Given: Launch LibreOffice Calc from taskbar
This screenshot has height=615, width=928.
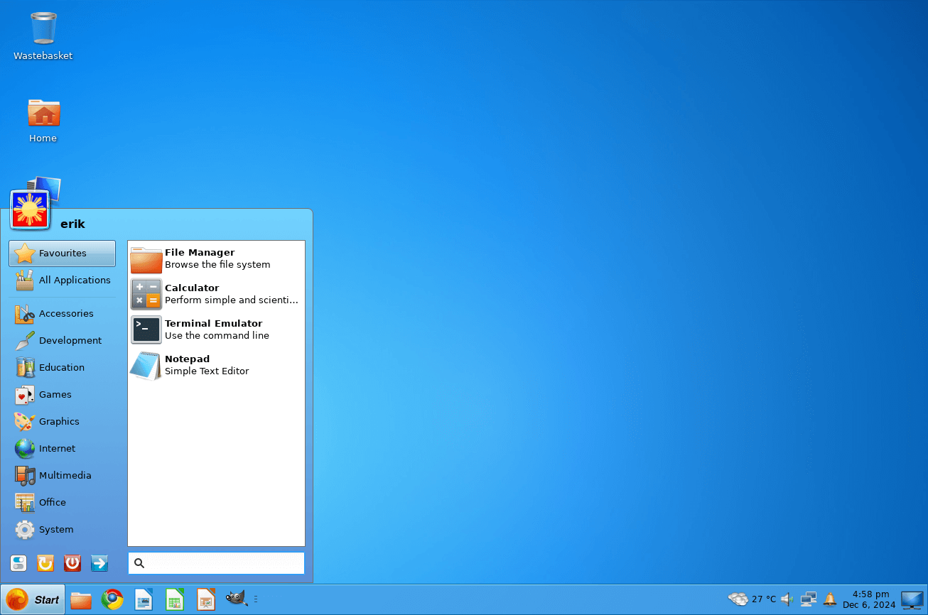Looking at the screenshot, I should 175,600.
